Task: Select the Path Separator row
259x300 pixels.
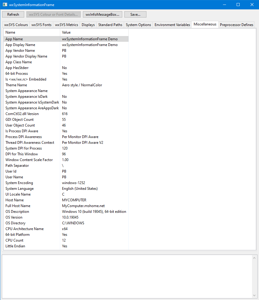Action: click(x=66, y=166)
